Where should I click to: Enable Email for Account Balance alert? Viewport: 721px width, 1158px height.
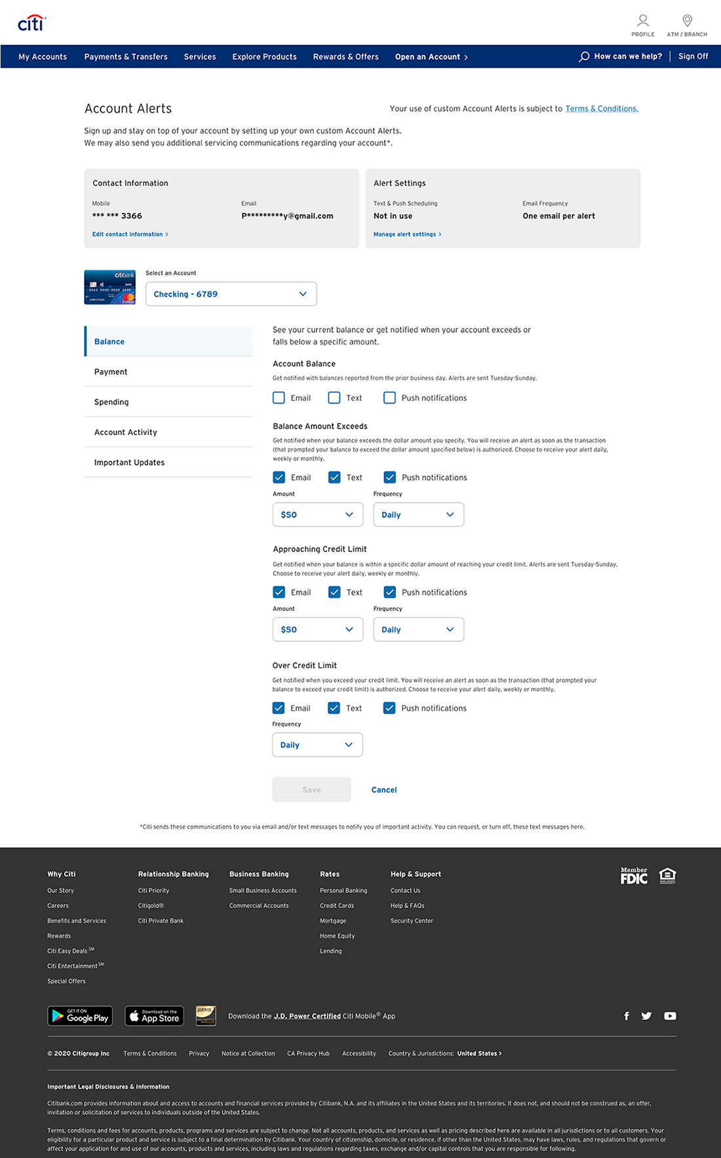click(x=279, y=398)
